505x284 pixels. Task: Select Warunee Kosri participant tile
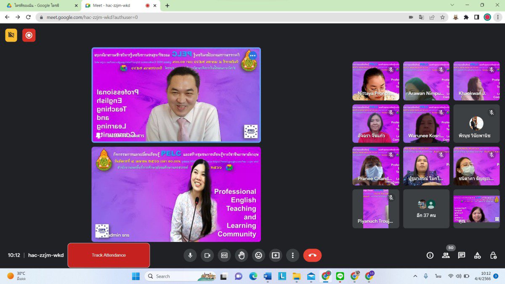coord(426,123)
